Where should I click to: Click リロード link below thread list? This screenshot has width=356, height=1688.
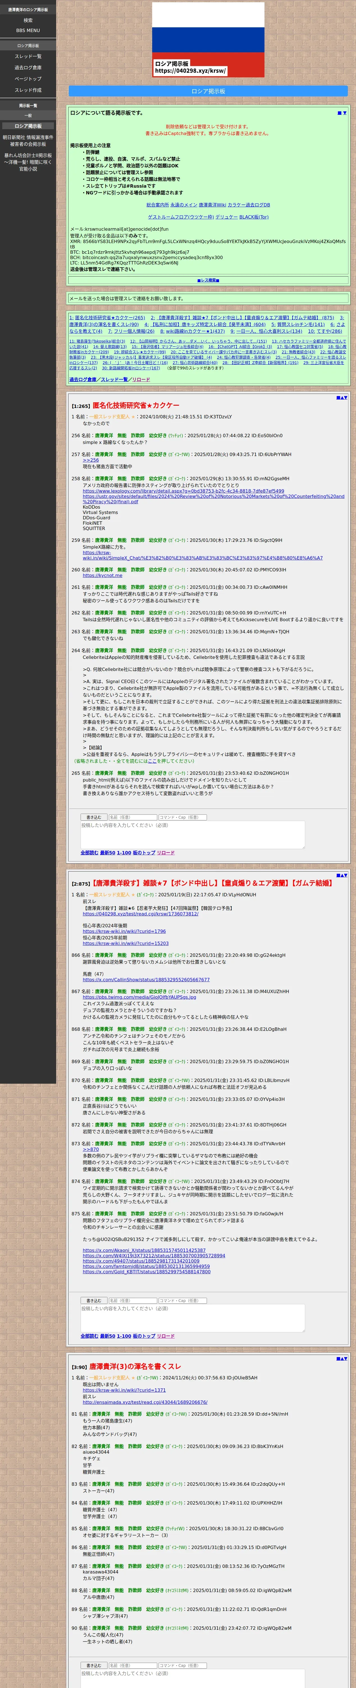click(x=141, y=380)
